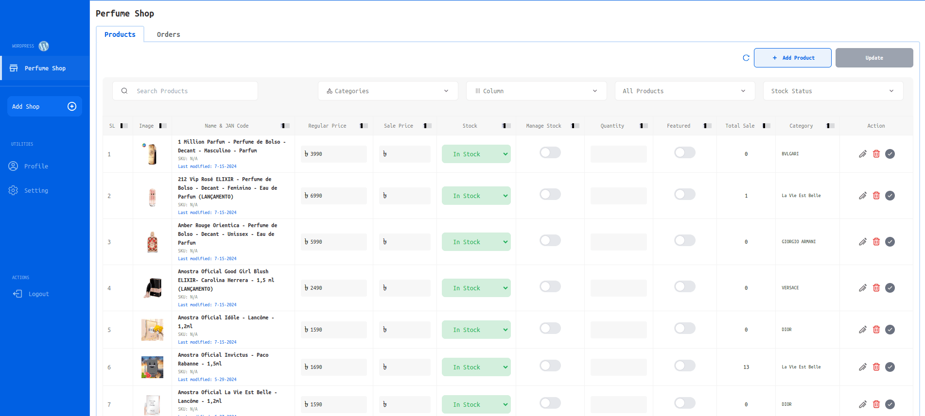The width and height of the screenshot is (925, 416).
Task: Expand the Stock Status filter dropdown
Action: (833, 91)
